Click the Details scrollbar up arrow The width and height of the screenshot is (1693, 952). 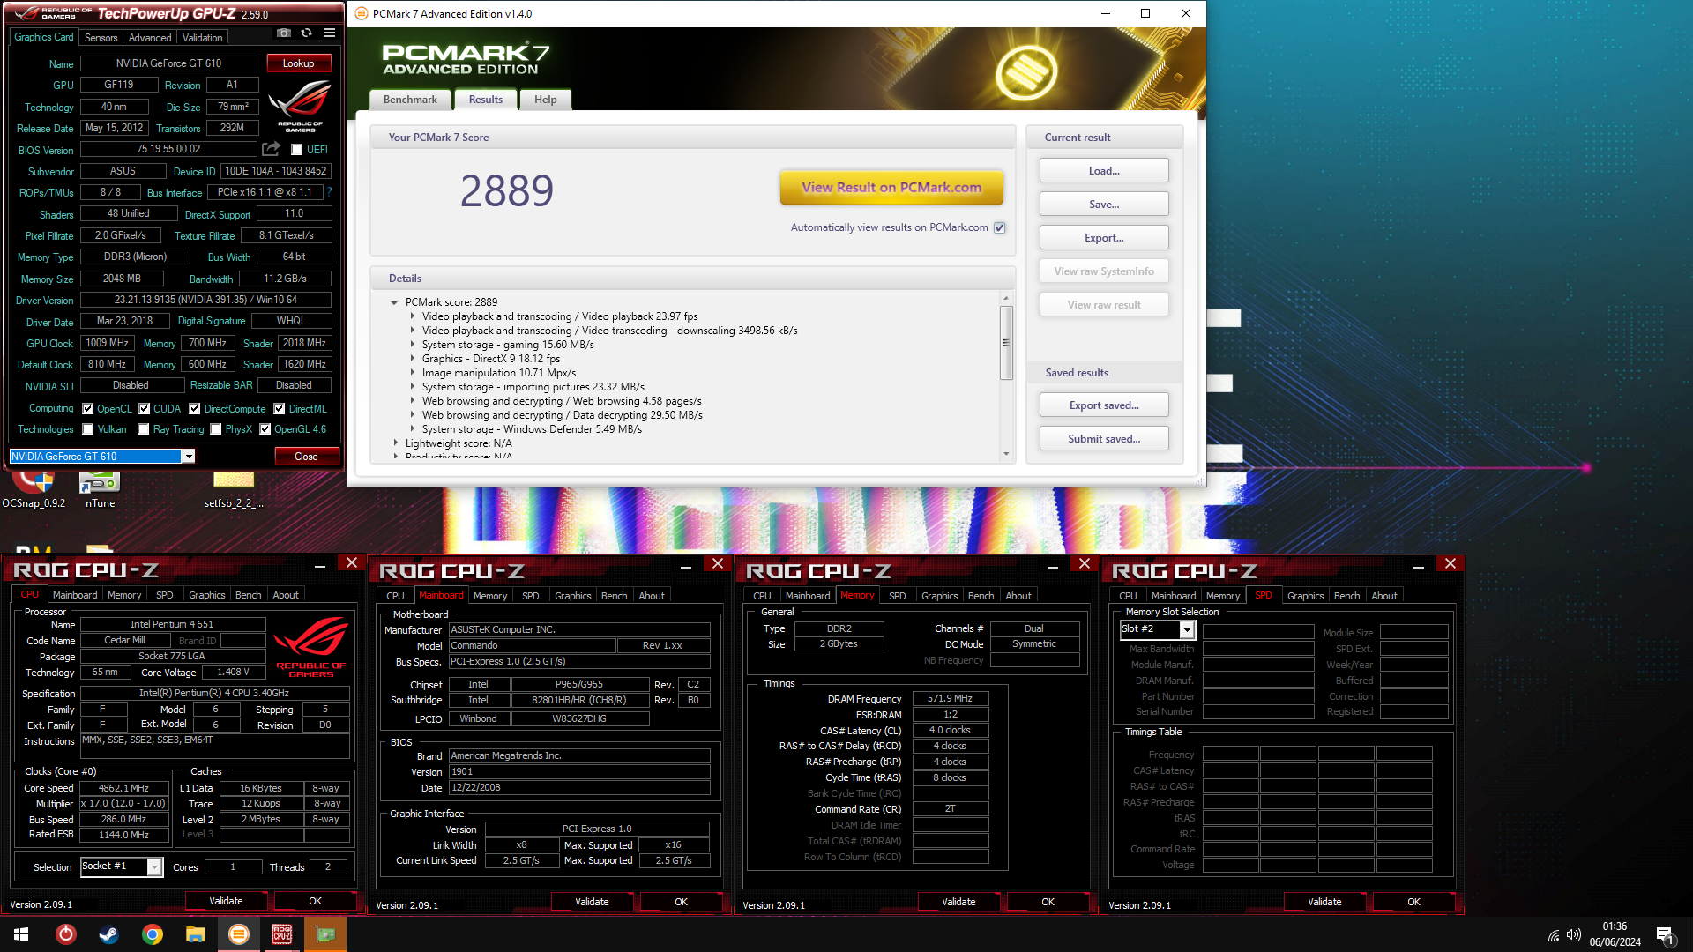1006,298
